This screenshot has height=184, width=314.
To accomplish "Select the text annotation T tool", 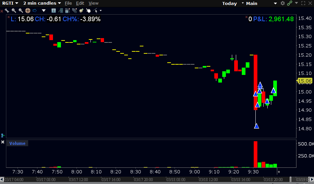I will (53, 11).
